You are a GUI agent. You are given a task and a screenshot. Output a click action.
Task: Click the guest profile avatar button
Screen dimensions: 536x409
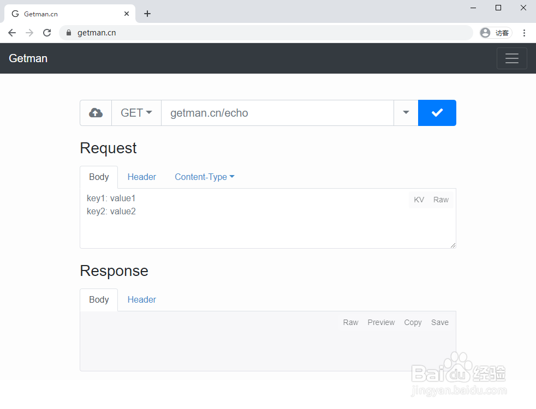coord(496,33)
